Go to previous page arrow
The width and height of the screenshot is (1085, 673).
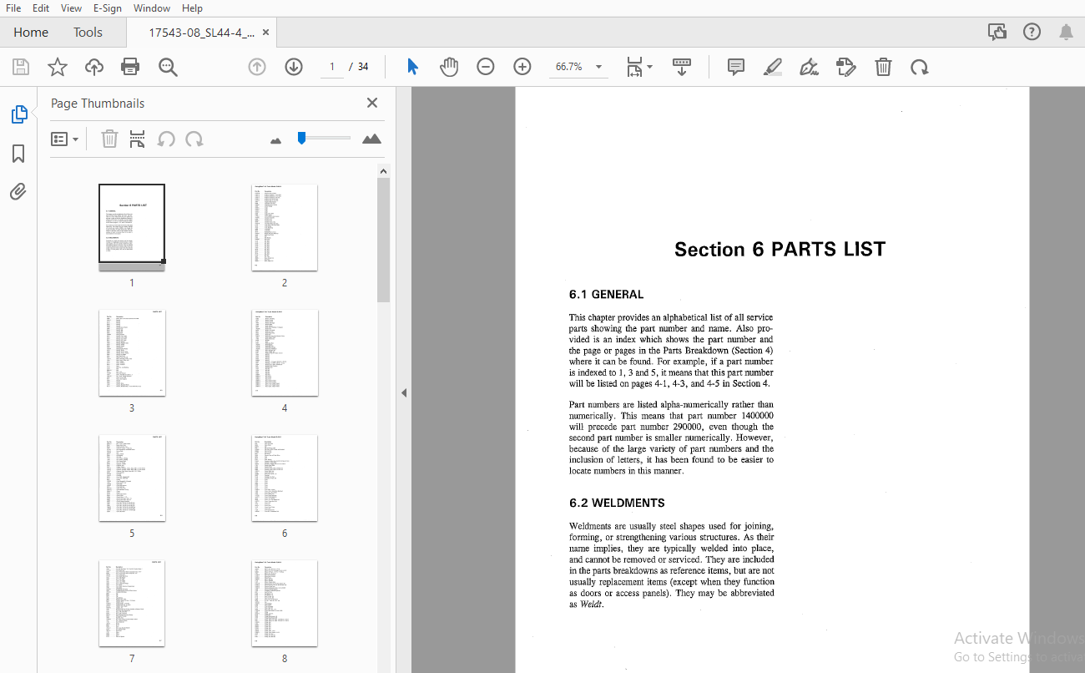257,67
